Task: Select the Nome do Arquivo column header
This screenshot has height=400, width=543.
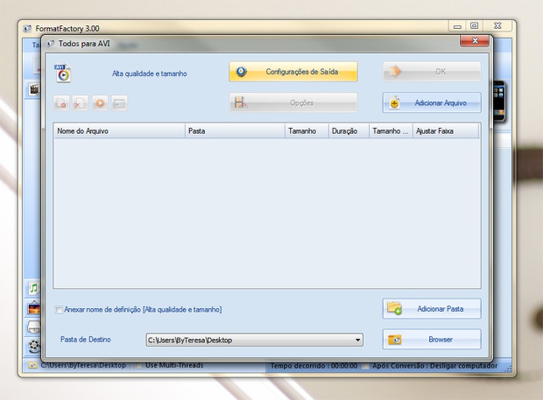Action: [x=118, y=131]
